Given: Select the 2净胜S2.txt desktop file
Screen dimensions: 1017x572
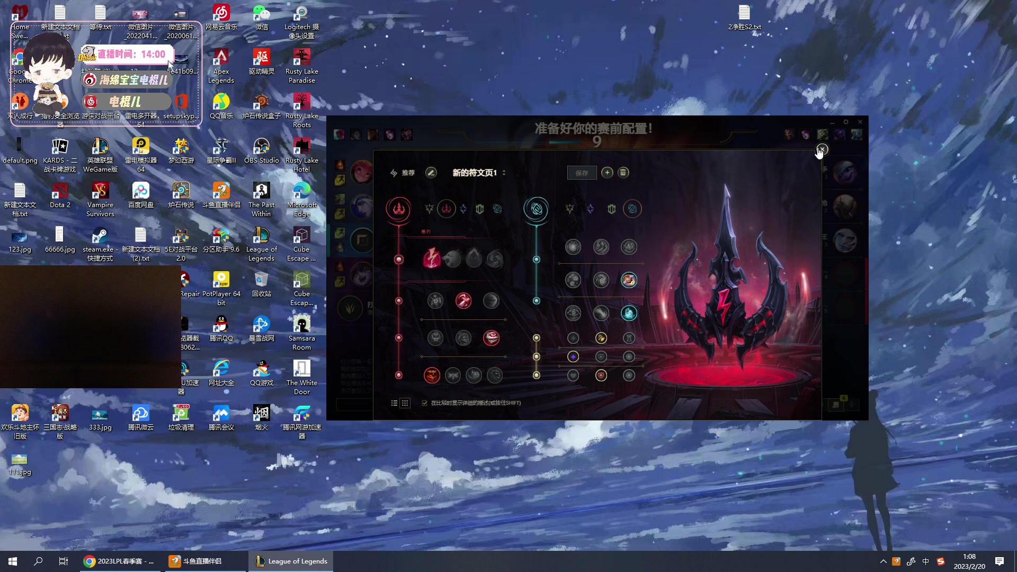Looking at the screenshot, I should (744, 17).
